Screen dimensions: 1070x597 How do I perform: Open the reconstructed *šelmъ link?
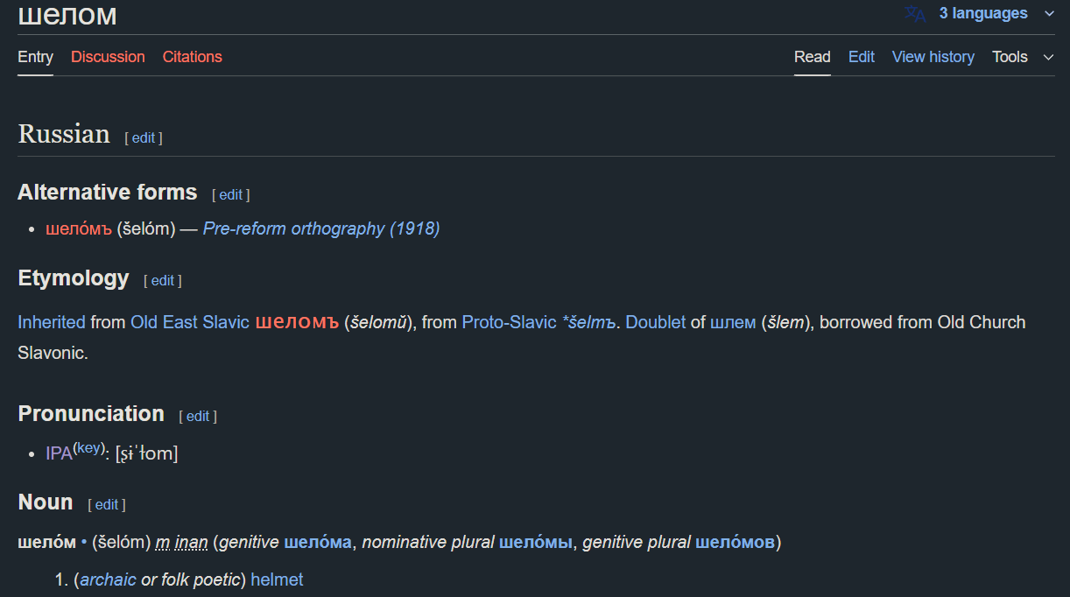pyautogui.click(x=589, y=322)
